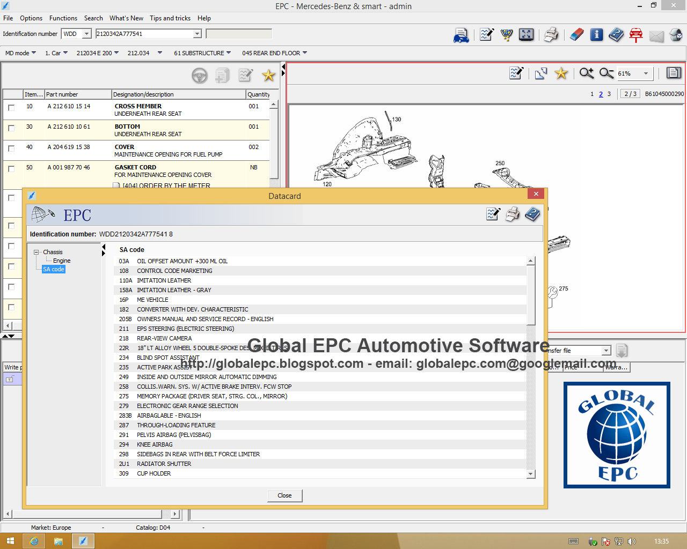Click the gold star in image toolbar
The width and height of the screenshot is (687, 549).
(561, 73)
